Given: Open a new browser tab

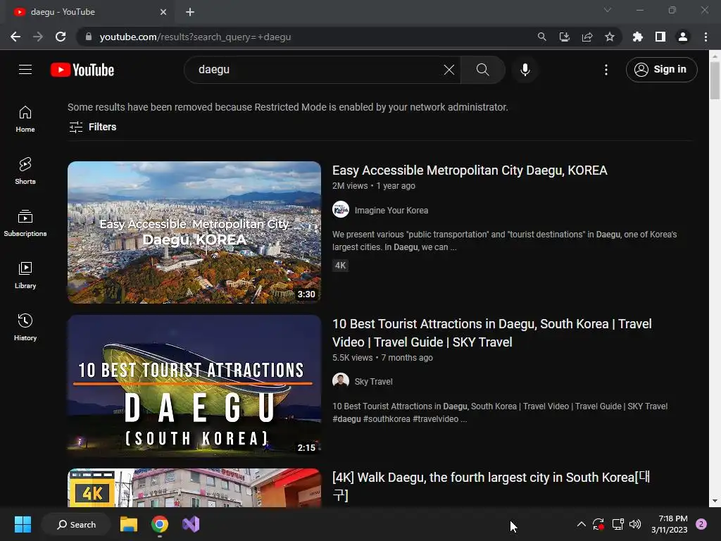Looking at the screenshot, I should click(190, 12).
